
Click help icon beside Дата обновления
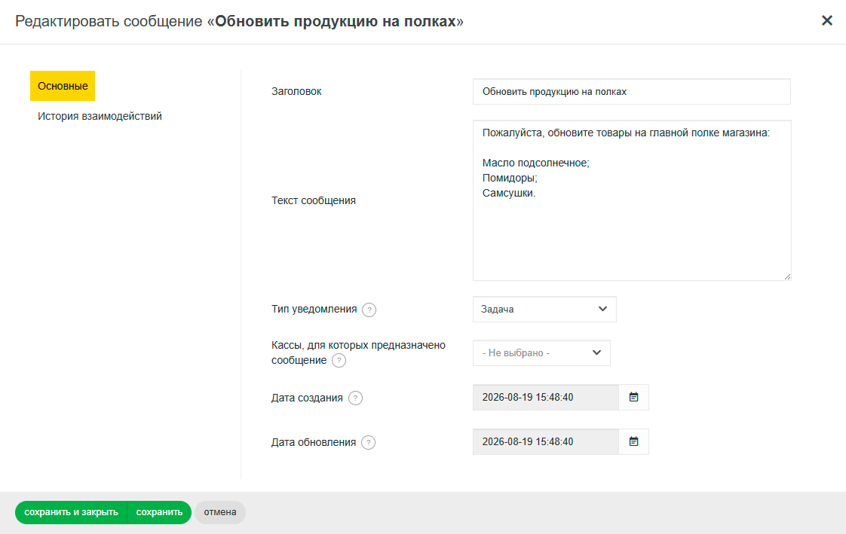tap(369, 442)
